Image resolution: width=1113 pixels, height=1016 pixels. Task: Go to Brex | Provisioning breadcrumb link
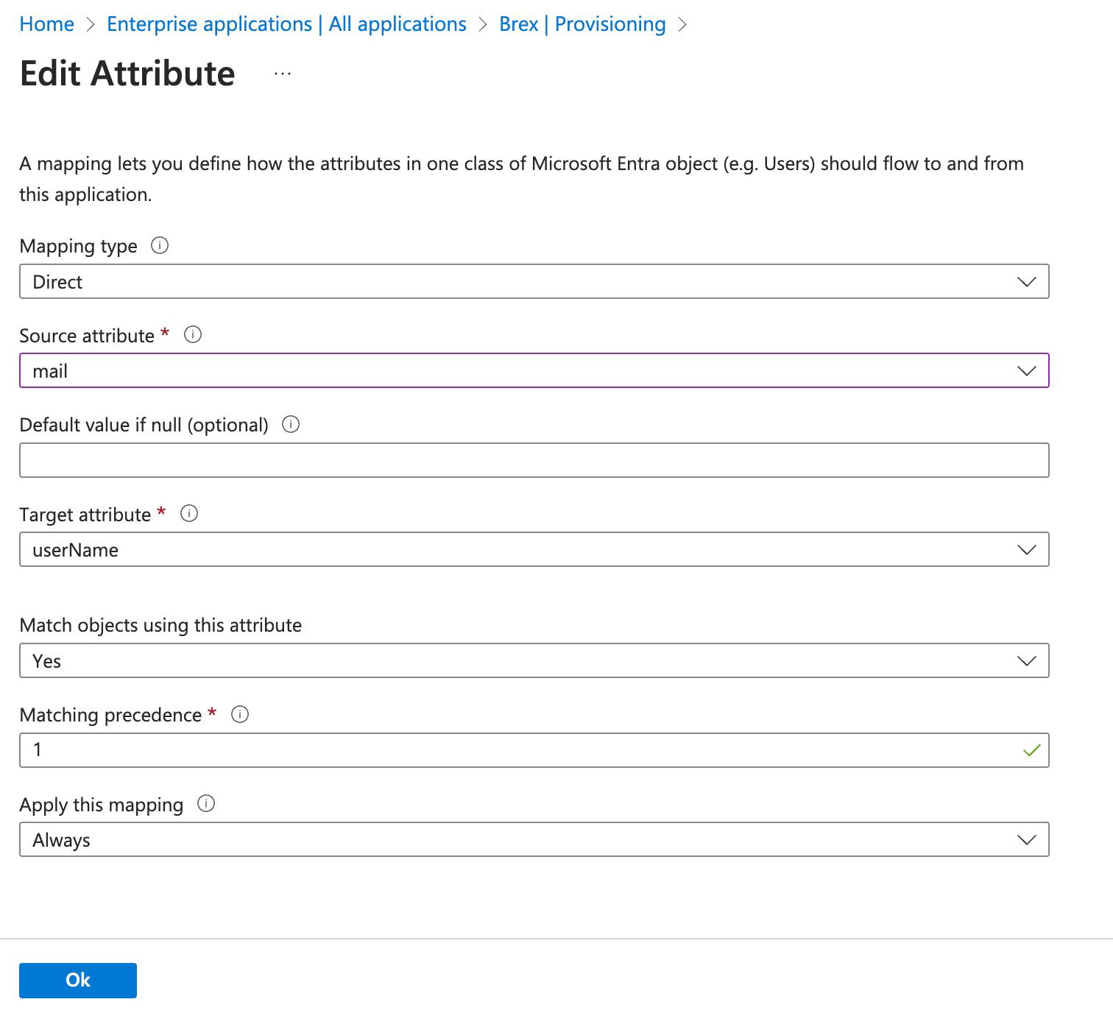(581, 24)
